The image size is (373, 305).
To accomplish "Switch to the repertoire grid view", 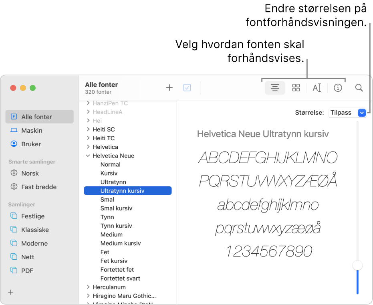I will (296, 87).
